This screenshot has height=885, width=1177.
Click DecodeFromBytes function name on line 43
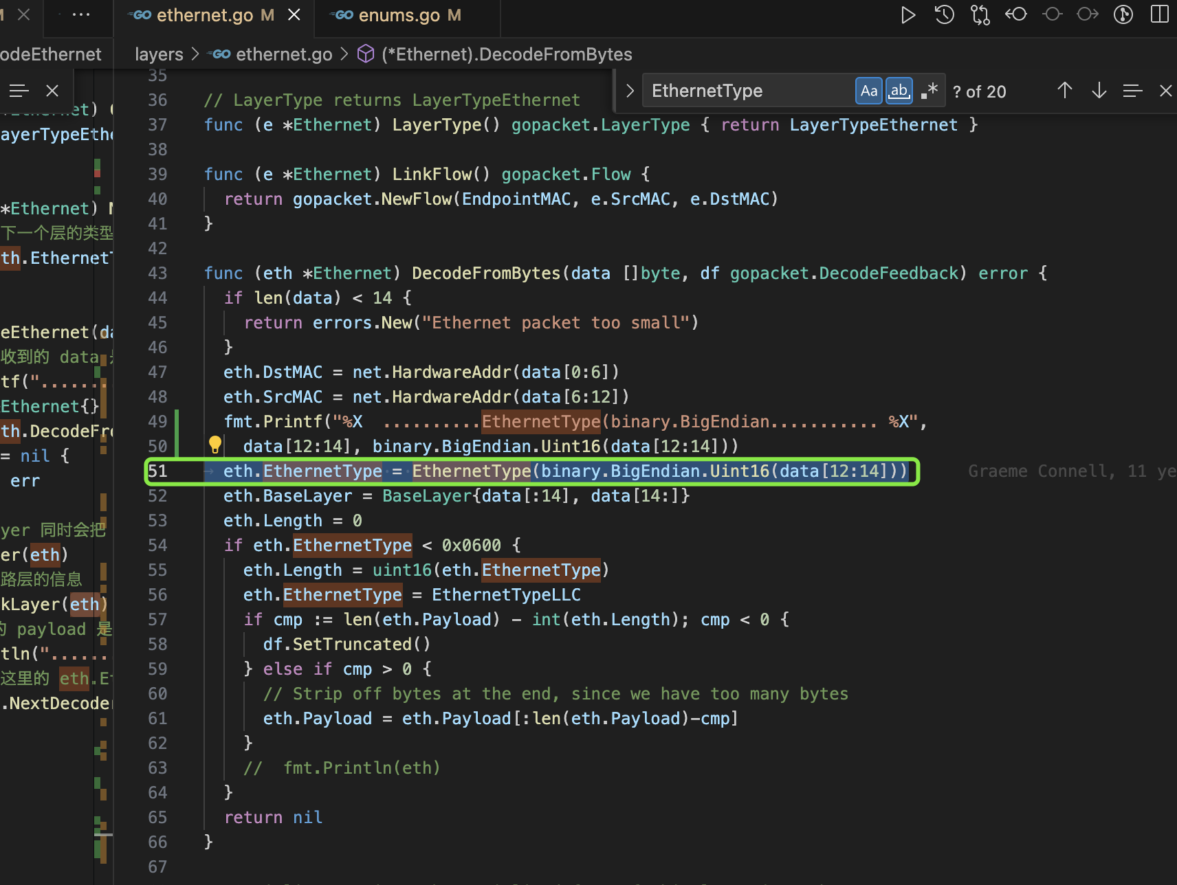tap(486, 273)
